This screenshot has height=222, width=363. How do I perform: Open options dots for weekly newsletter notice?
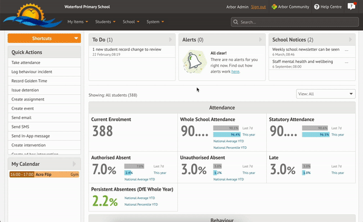pos(347,50)
